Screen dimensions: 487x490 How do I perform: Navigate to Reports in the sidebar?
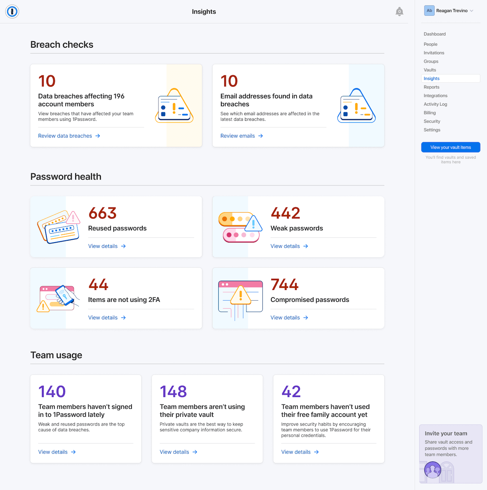click(431, 87)
